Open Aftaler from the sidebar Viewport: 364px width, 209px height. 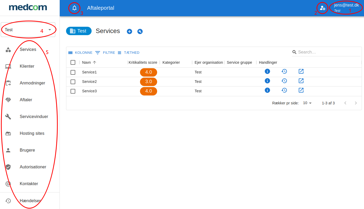tap(26, 100)
